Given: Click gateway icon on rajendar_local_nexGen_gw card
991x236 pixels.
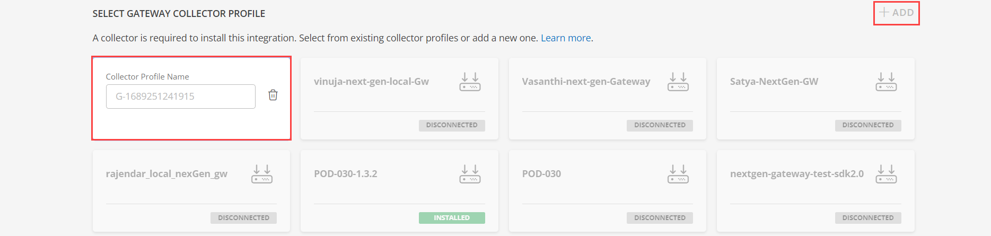Looking at the screenshot, I should point(262,174).
